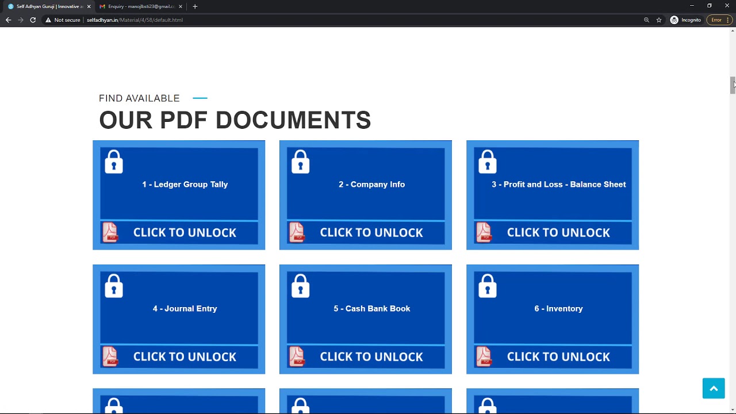
Task: Open the zoom magnifier icon in address bar
Action: [646, 20]
